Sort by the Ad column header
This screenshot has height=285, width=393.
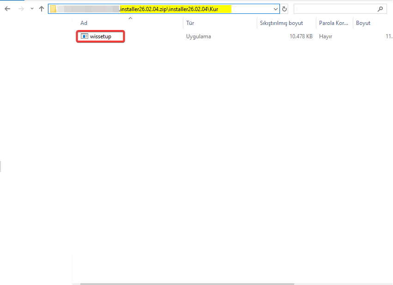pyautogui.click(x=84, y=23)
